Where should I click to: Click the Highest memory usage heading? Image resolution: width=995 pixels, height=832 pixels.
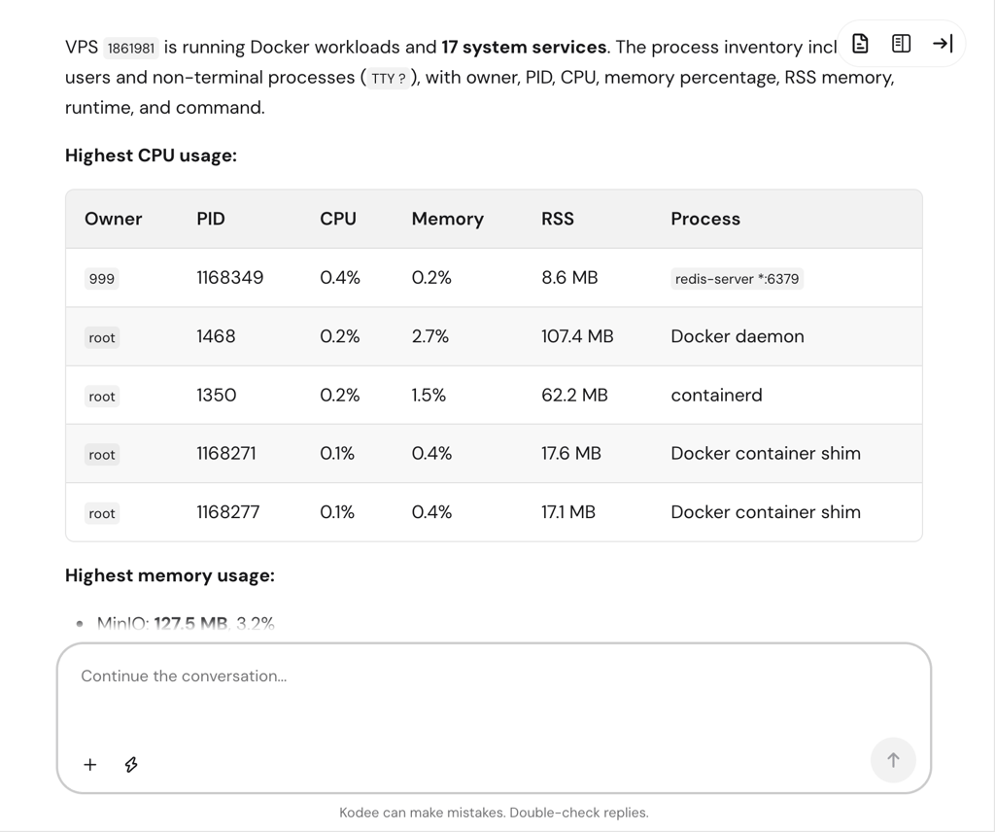coord(169,575)
